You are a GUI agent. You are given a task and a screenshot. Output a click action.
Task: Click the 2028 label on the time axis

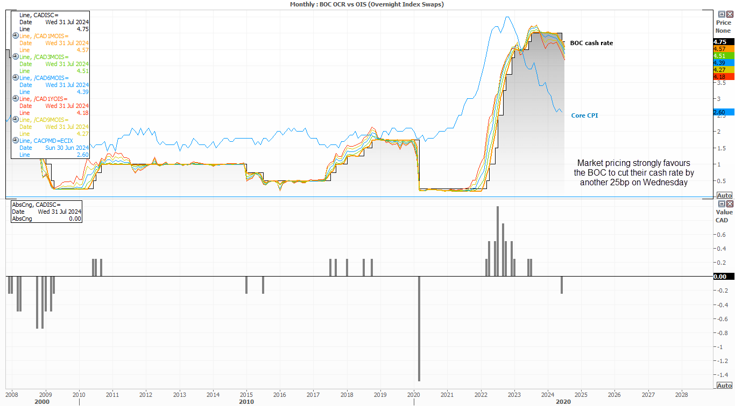click(x=682, y=395)
